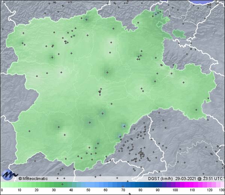
Task: Click the ©Meteoclimatic copyright text
Action: (33, 179)
